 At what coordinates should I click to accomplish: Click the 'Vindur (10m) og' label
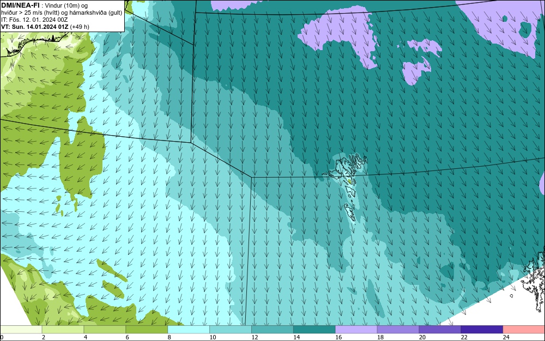coord(67,5)
